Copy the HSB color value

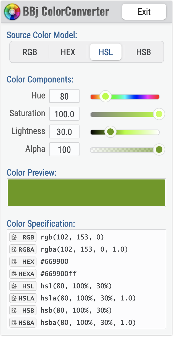click(23, 310)
